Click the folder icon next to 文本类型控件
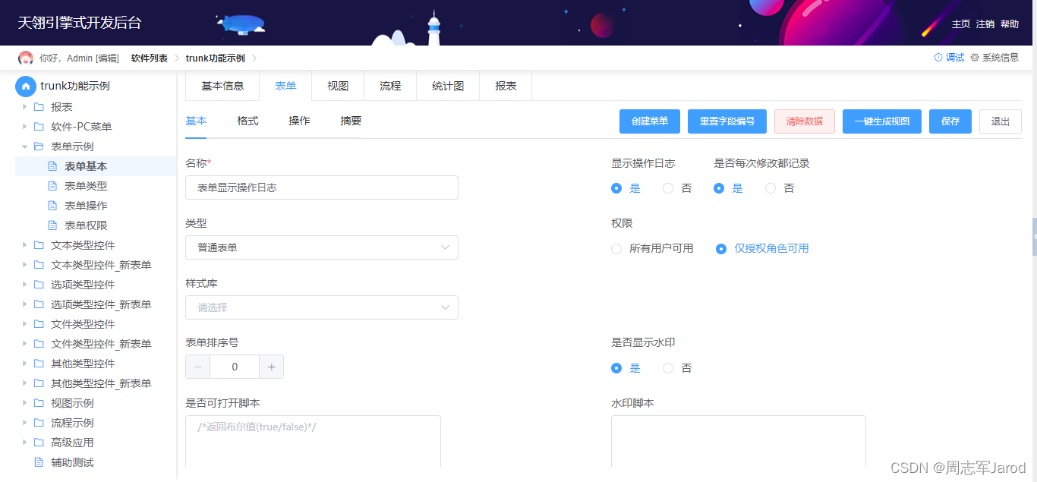The width and height of the screenshot is (1037, 482). coord(39,245)
